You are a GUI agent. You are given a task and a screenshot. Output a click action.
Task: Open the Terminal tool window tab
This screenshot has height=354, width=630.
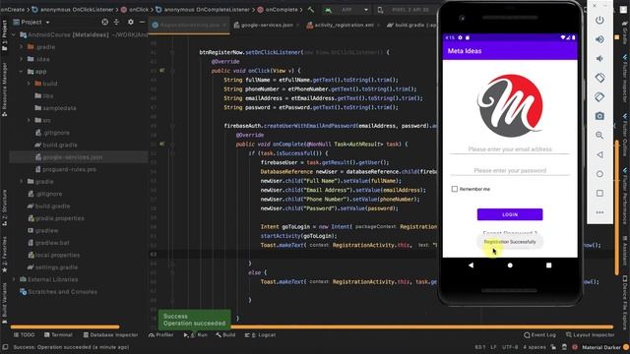(x=58, y=334)
